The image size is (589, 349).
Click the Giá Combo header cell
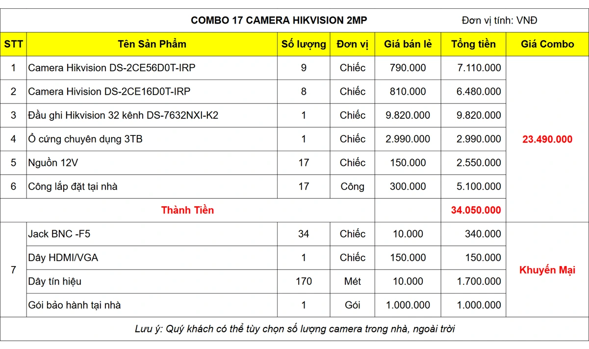[547, 44]
